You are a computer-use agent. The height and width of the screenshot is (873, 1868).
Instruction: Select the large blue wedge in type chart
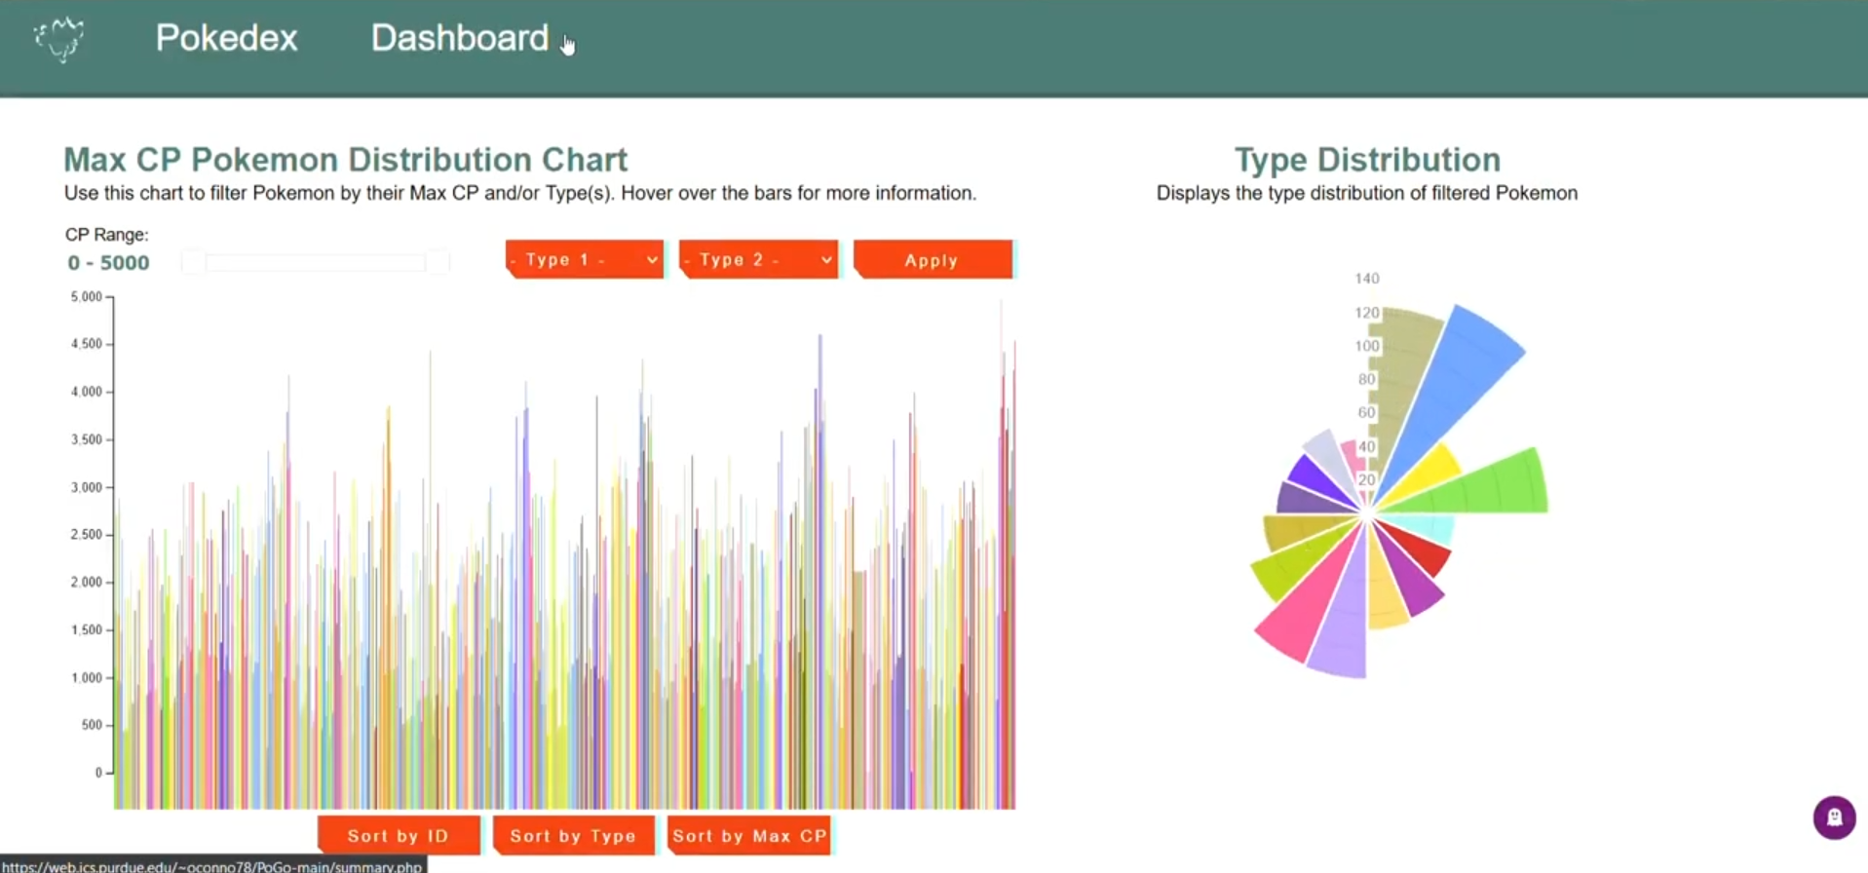point(1452,390)
